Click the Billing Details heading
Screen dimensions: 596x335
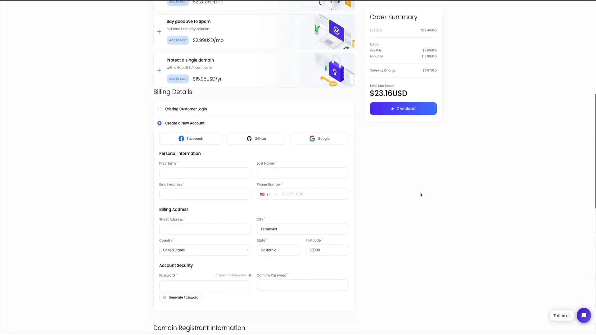pyautogui.click(x=173, y=92)
